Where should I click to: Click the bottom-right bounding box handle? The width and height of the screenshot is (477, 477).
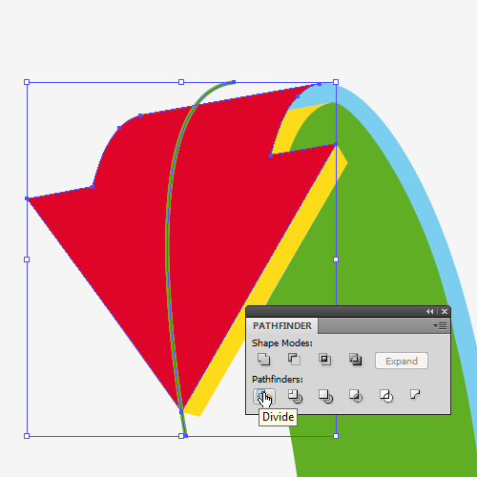pyautogui.click(x=336, y=436)
